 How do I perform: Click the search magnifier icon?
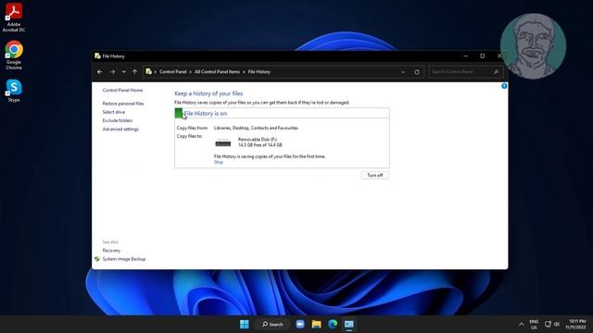[496, 72]
